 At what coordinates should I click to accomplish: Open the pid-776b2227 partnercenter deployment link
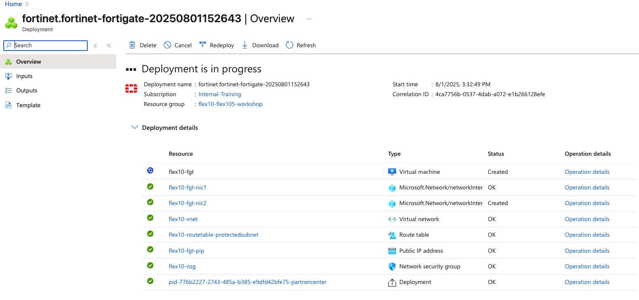[248, 282]
